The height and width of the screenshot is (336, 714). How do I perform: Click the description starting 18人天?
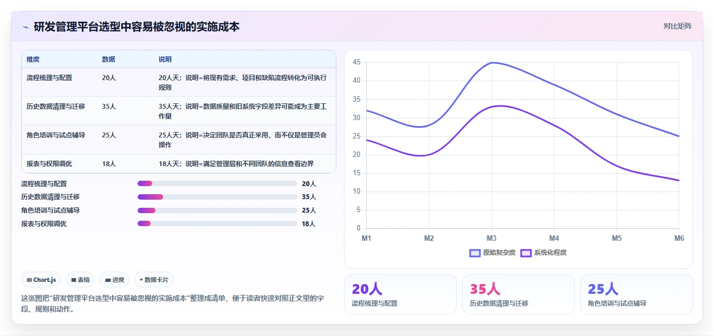pos(236,164)
